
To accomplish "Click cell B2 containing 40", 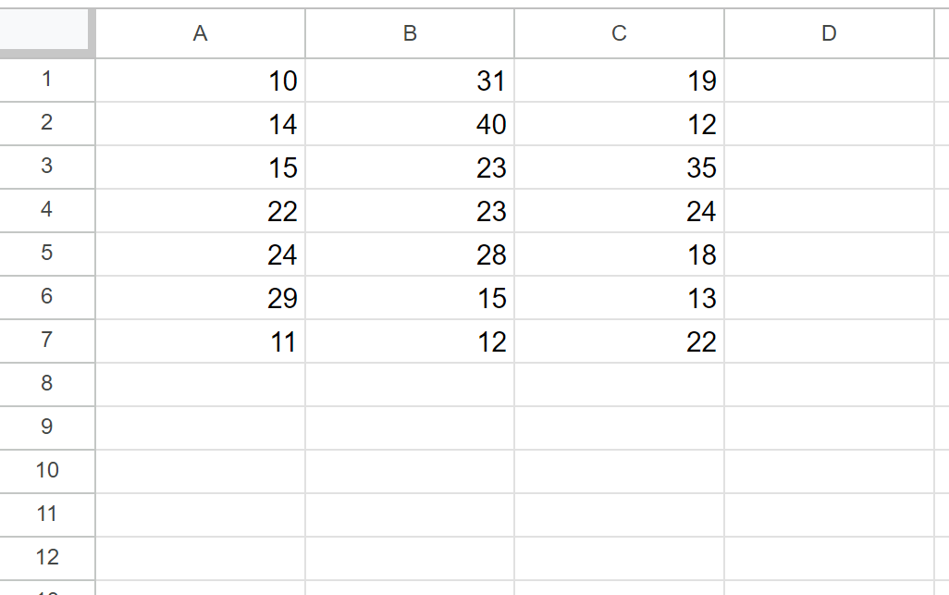I will pos(410,123).
